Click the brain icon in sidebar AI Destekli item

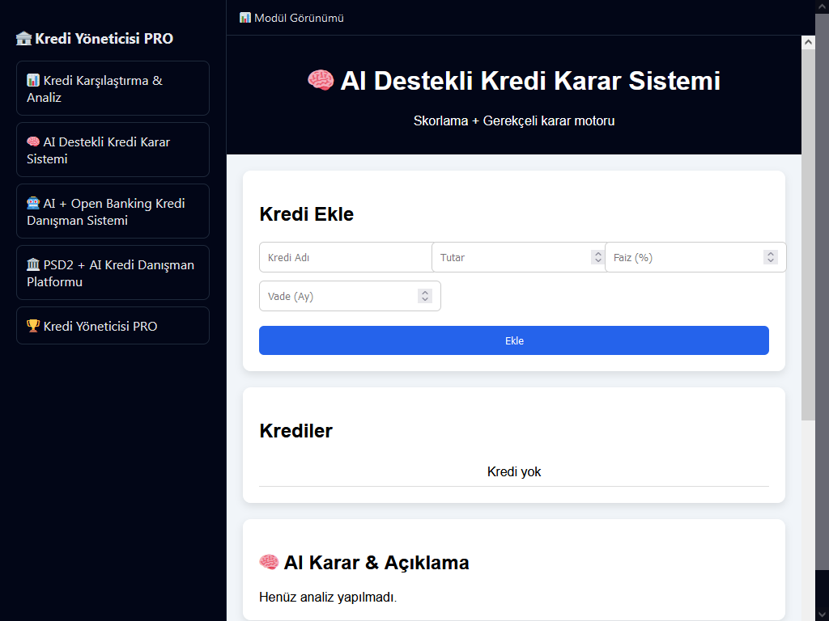(x=33, y=142)
